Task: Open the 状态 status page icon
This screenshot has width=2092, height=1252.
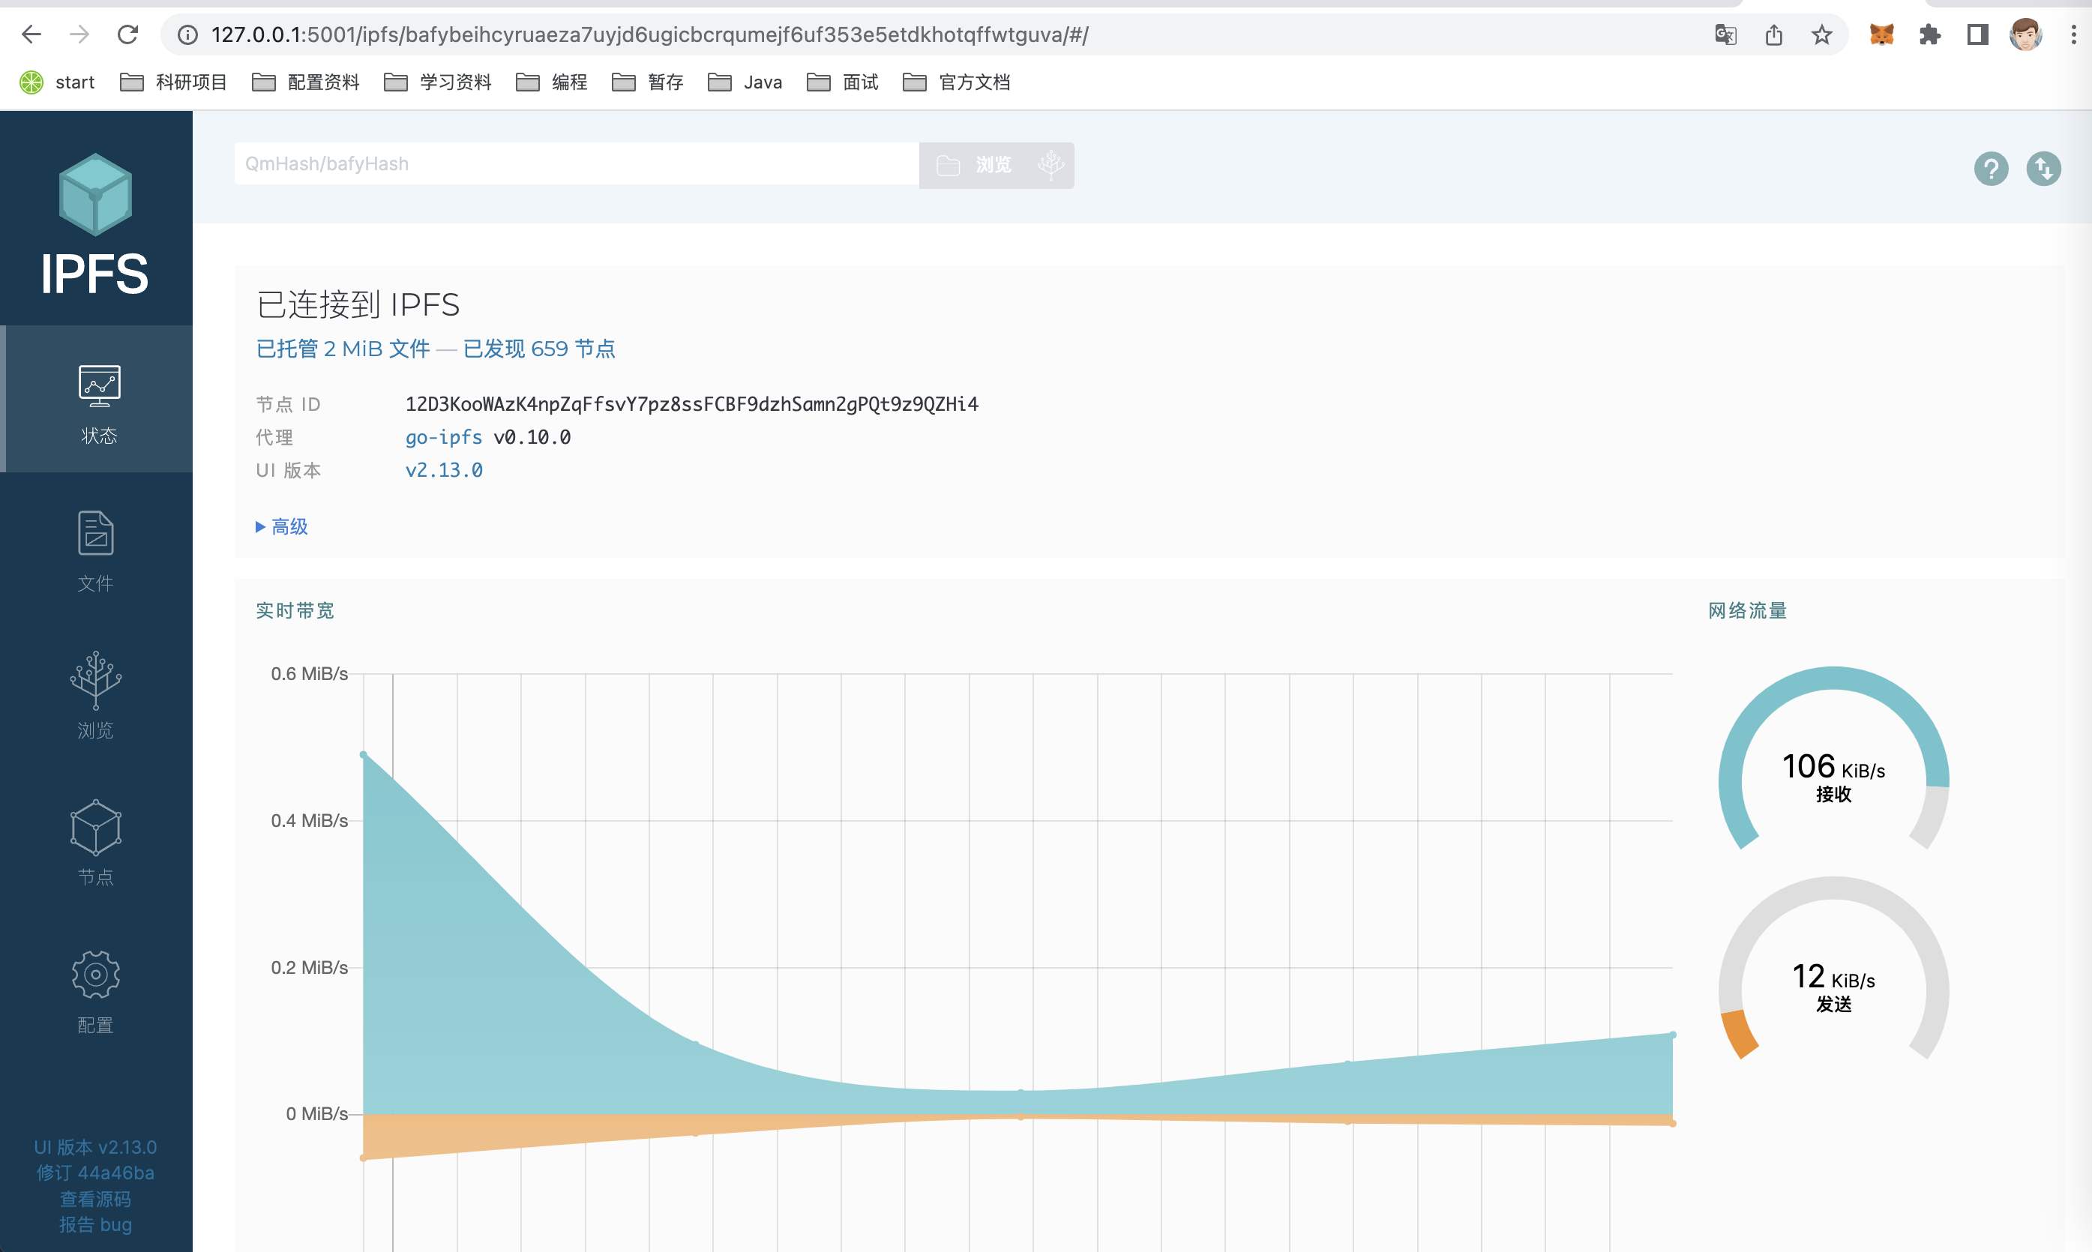Action: pyautogui.click(x=99, y=386)
